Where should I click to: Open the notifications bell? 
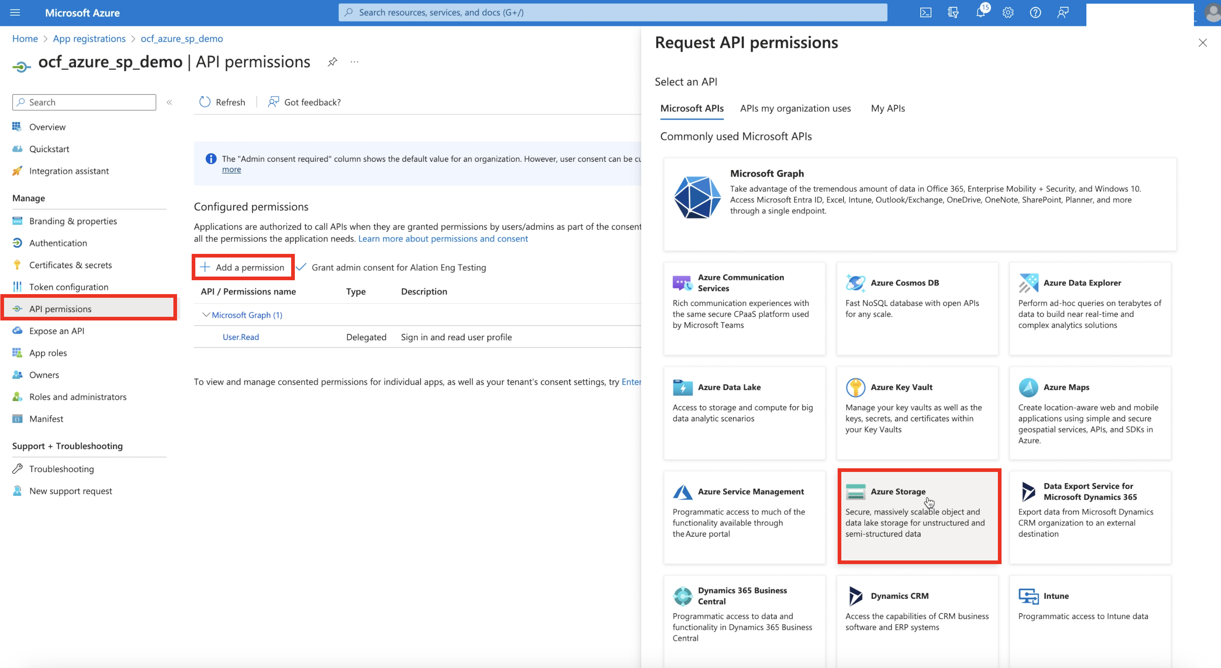coord(980,12)
